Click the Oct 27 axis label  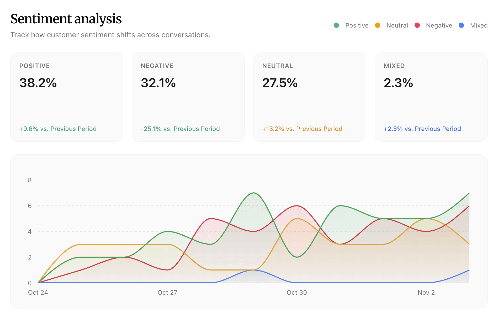coord(167,292)
